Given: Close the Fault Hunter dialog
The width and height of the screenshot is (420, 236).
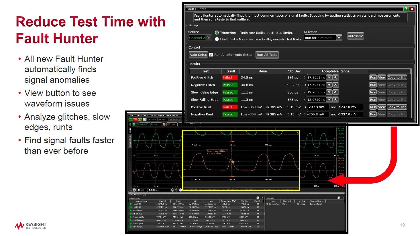Looking at the screenshot, I should [x=412, y=9].
